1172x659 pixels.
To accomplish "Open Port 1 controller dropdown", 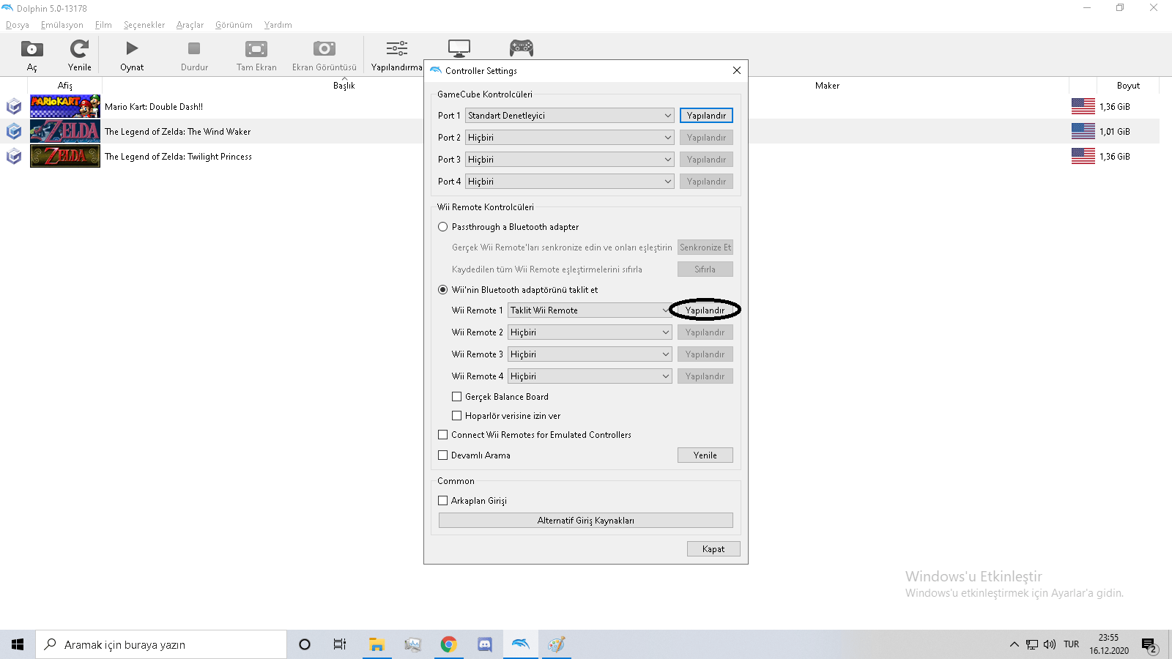I will (x=569, y=116).
